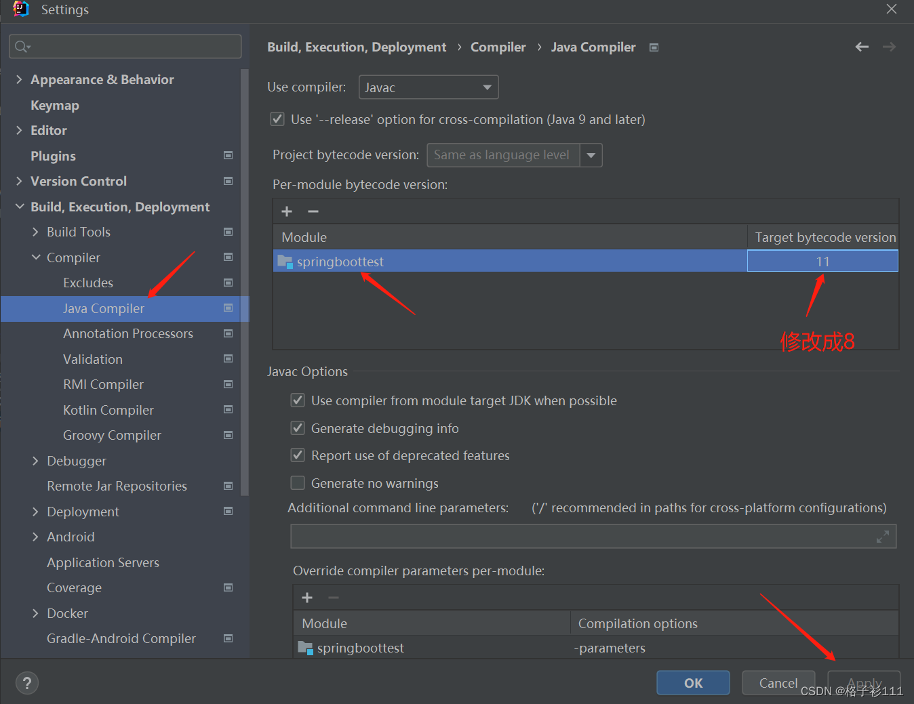Image resolution: width=914 pixels, height=704 pixels.
Task: Click project icon next to Excludes
Action: tap(228, 283)
